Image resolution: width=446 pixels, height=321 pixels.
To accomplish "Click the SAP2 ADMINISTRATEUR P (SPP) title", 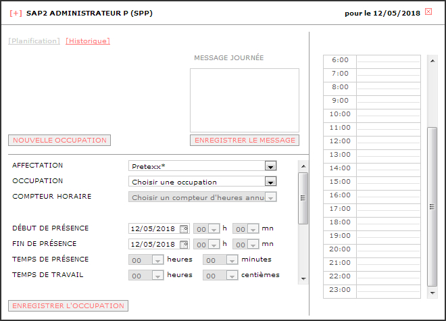I will (89, 14).
